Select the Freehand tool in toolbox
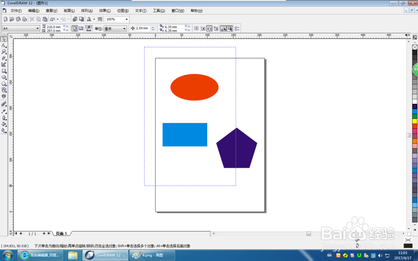This screenshot has height=261, width=418. point(4,58)
